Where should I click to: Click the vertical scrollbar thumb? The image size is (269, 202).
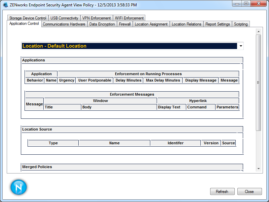click(259, 83)
